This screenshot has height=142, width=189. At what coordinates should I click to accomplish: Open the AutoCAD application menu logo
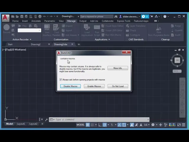6,18
